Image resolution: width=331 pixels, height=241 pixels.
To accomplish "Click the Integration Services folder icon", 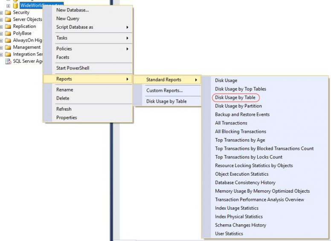I will point(8,54).
